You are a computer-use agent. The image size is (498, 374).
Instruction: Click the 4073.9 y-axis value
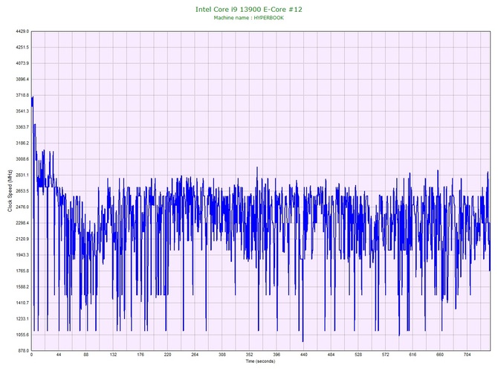[x=22, y=63]
